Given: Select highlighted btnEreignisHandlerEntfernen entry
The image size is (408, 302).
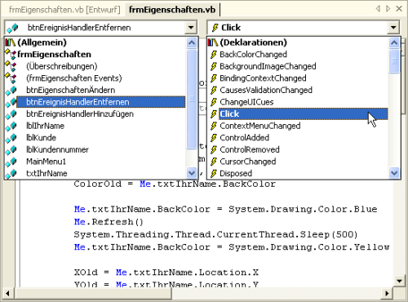Looking at the screenshot, I should (x=101, y=102).
